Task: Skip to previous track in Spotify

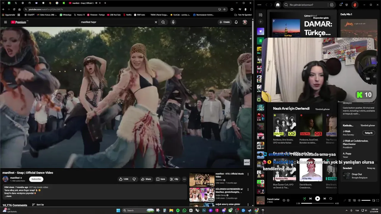Action: click(310, 199)
